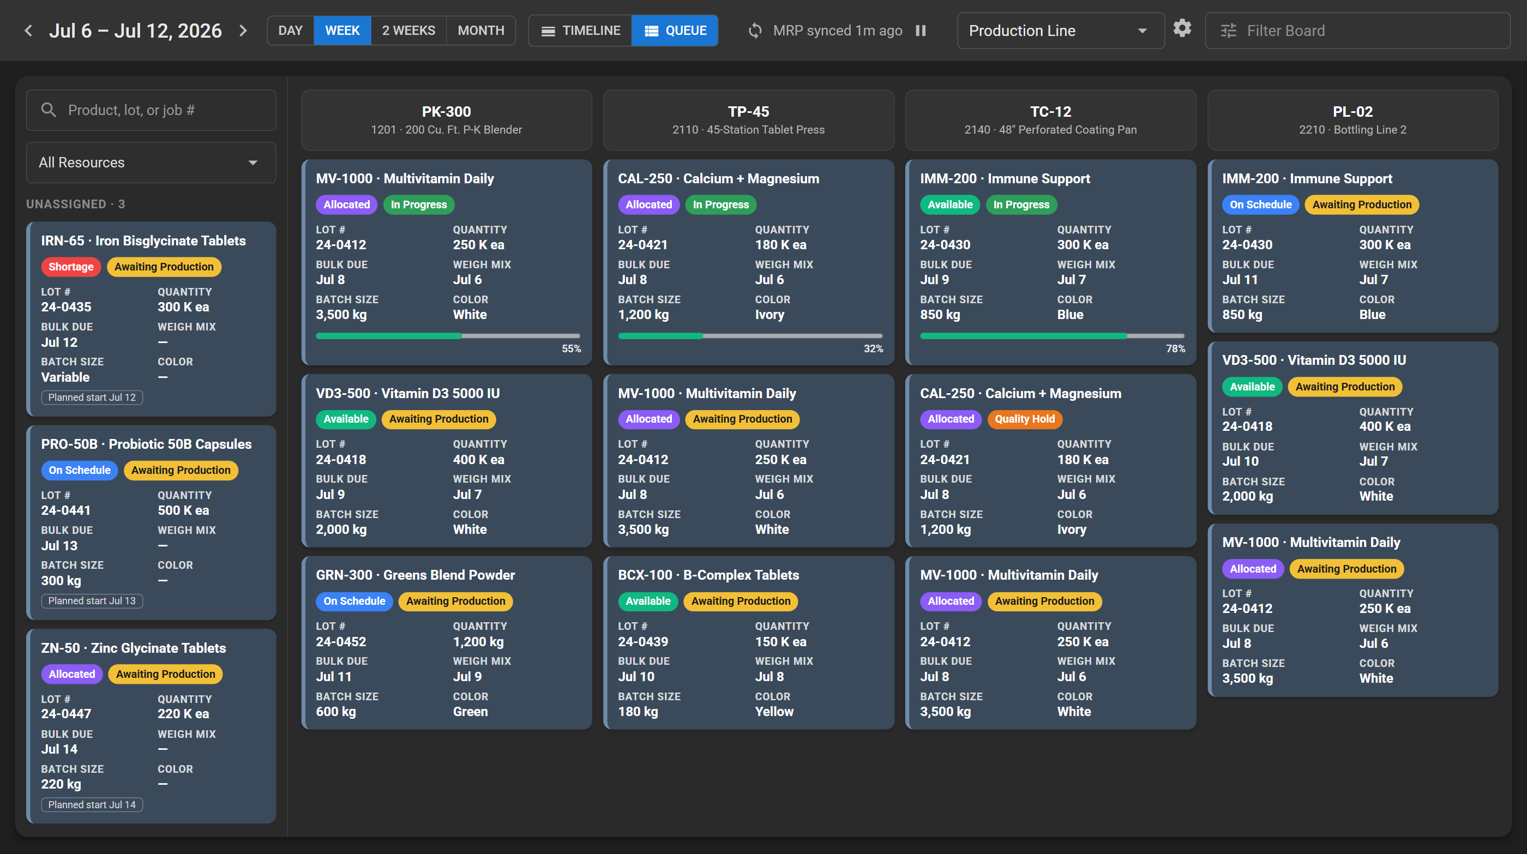Click the Variable batch size on IRN-65
This screenshot has height=854, width=1527.
pyautogui.click(x=65, y=377)
